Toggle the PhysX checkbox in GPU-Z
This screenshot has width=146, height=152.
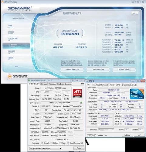tap(60, 143)
